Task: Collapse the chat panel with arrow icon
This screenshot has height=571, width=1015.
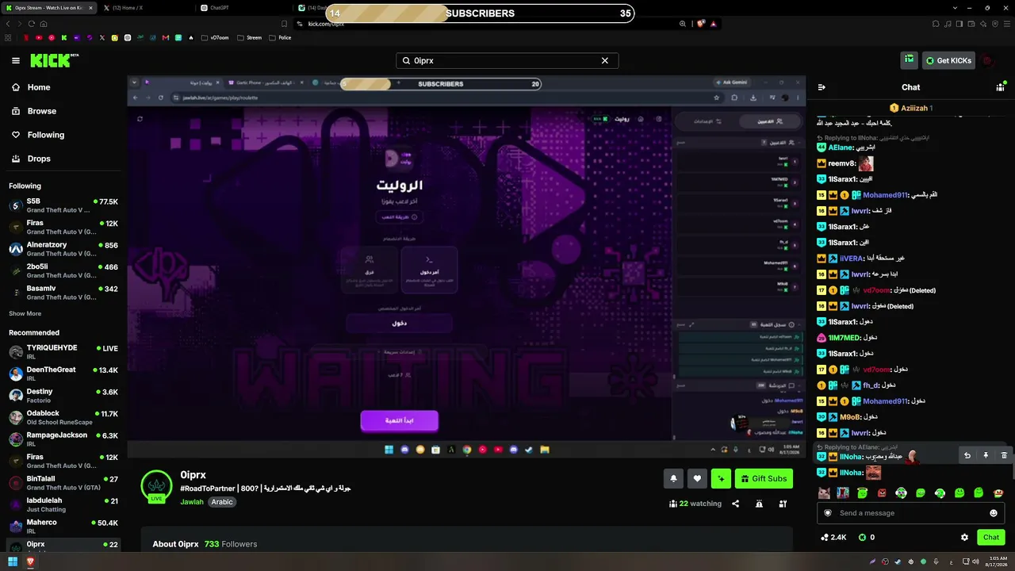Action: [x=822, y=87]
